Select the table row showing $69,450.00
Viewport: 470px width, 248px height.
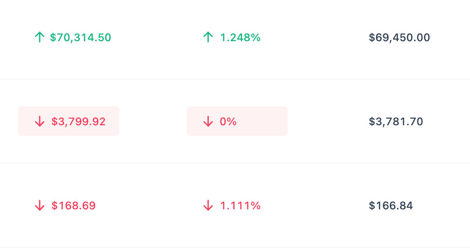[x=235, y=40]
